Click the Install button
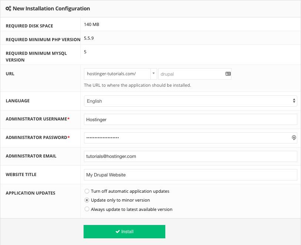Viewport: 301px width, 245px height. click(x=124, y=231)
